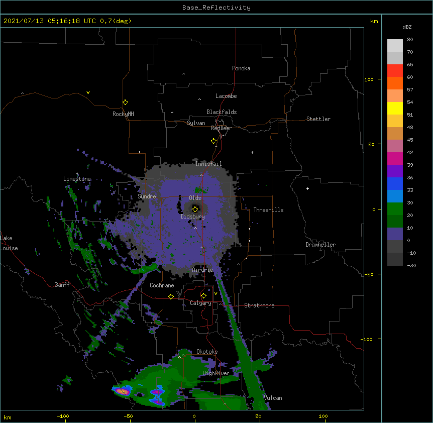Click the Stettler city label
The height and width of the screenshot is (423, 433).
point(318,119)
